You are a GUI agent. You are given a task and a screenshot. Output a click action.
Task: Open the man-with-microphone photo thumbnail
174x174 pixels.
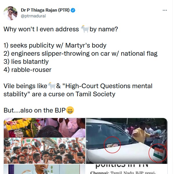point(44,169)
